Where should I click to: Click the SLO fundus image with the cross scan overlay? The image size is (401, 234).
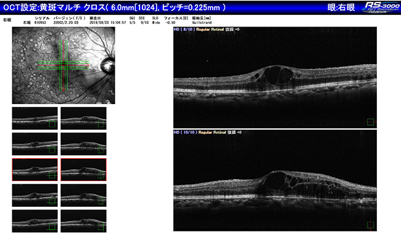[64, 65]
